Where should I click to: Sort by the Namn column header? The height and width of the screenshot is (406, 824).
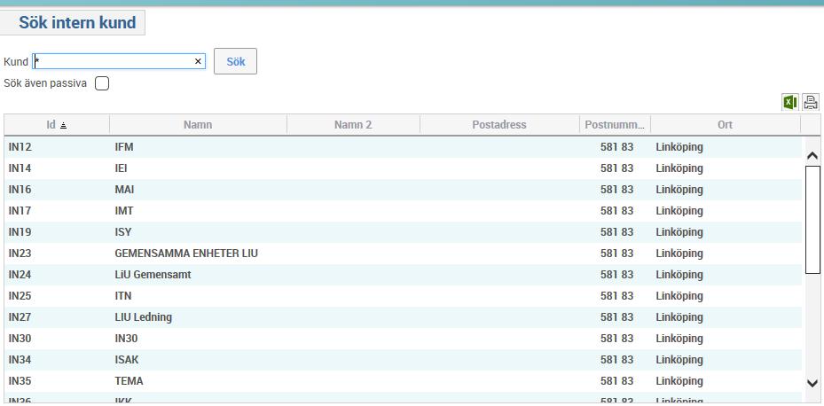[198, 125]
